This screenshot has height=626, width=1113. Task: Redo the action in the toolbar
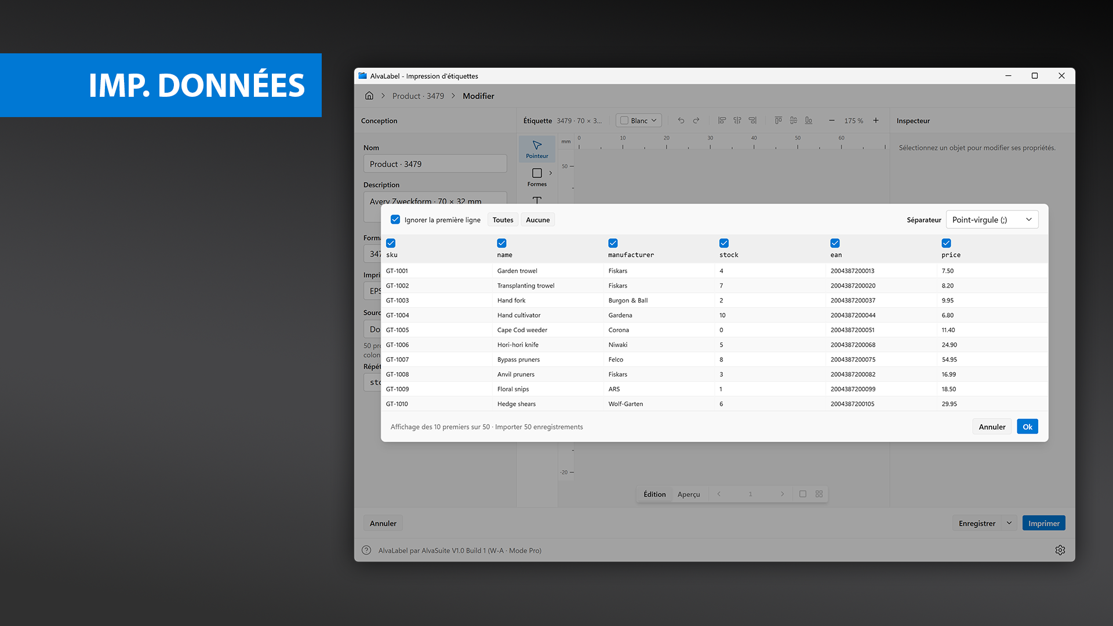pyautogui.click(x=696, y=121)
